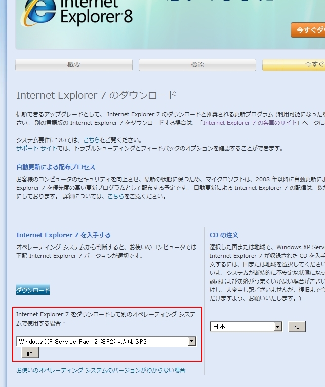Open the サポート サイト link
This screenshot has width=325, height=387.
point(36,148)
